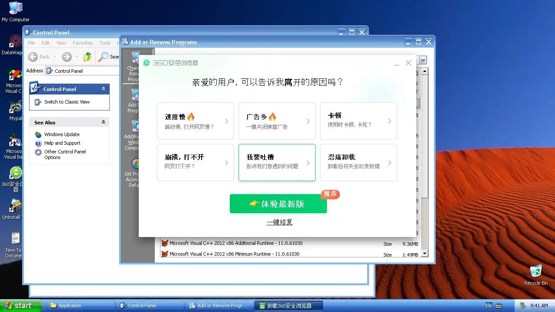Switch to the Control Panel taskbar item
555x312 pixels.
point(150,305)
